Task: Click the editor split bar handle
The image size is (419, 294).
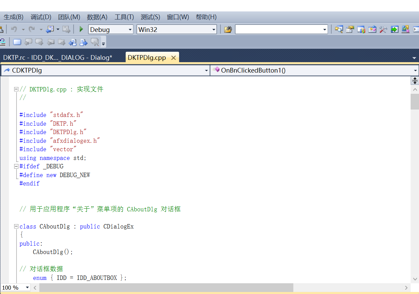Action: [415, 80]
